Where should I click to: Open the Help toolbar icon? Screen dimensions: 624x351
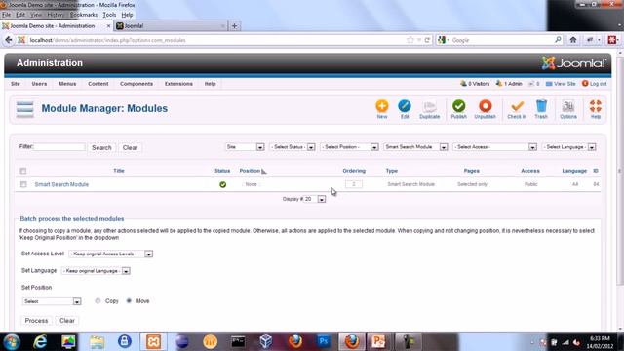[x=596, y=109]
